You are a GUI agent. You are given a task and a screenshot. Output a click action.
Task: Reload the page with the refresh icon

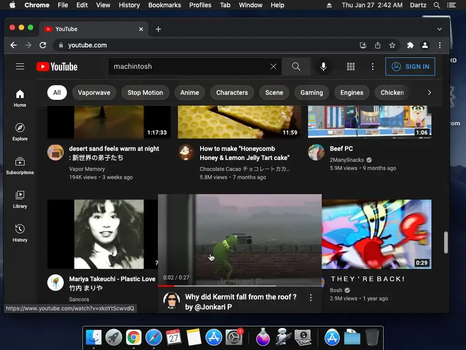pos(43,45)
